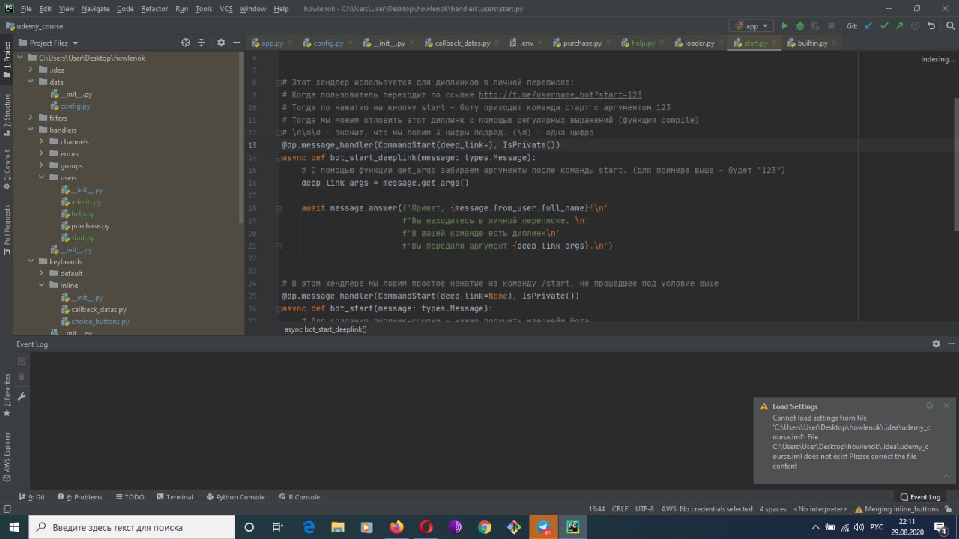Switch to loader.py editor tab

coord(699,43)
